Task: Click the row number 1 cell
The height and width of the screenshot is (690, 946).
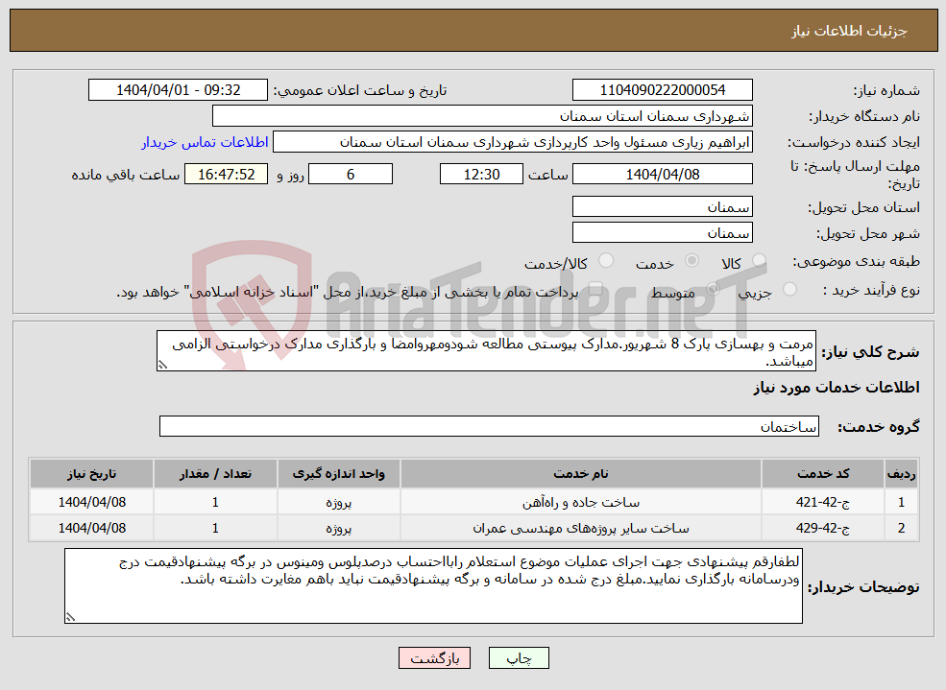Action: click(902, 502)
